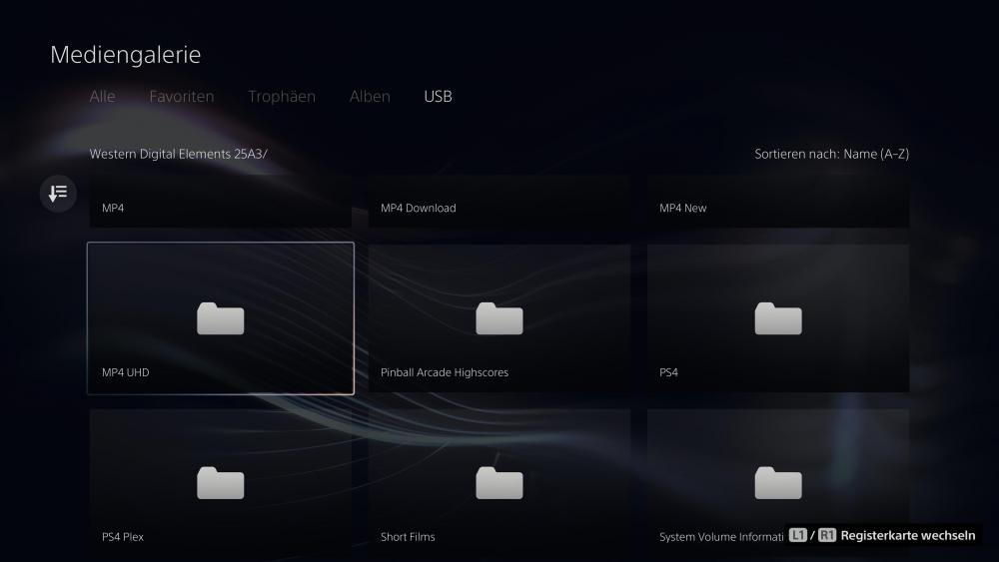This screenshot has height=562, width=999.
Task: Switch to the Trophäen tab
Action: 282,97
